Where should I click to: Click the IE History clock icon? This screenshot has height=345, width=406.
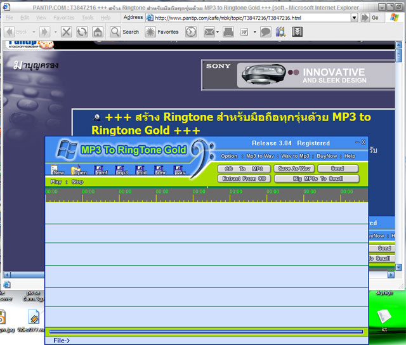coord(191,32)
